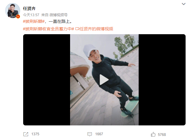The height and width of the screenshot is (138, 191).
Task: Click the video's right black letterbox area
Action: 162,80
